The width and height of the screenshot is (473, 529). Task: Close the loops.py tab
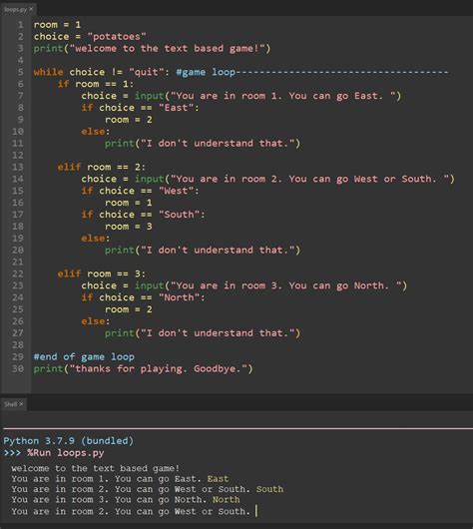[x=31, y=9]
